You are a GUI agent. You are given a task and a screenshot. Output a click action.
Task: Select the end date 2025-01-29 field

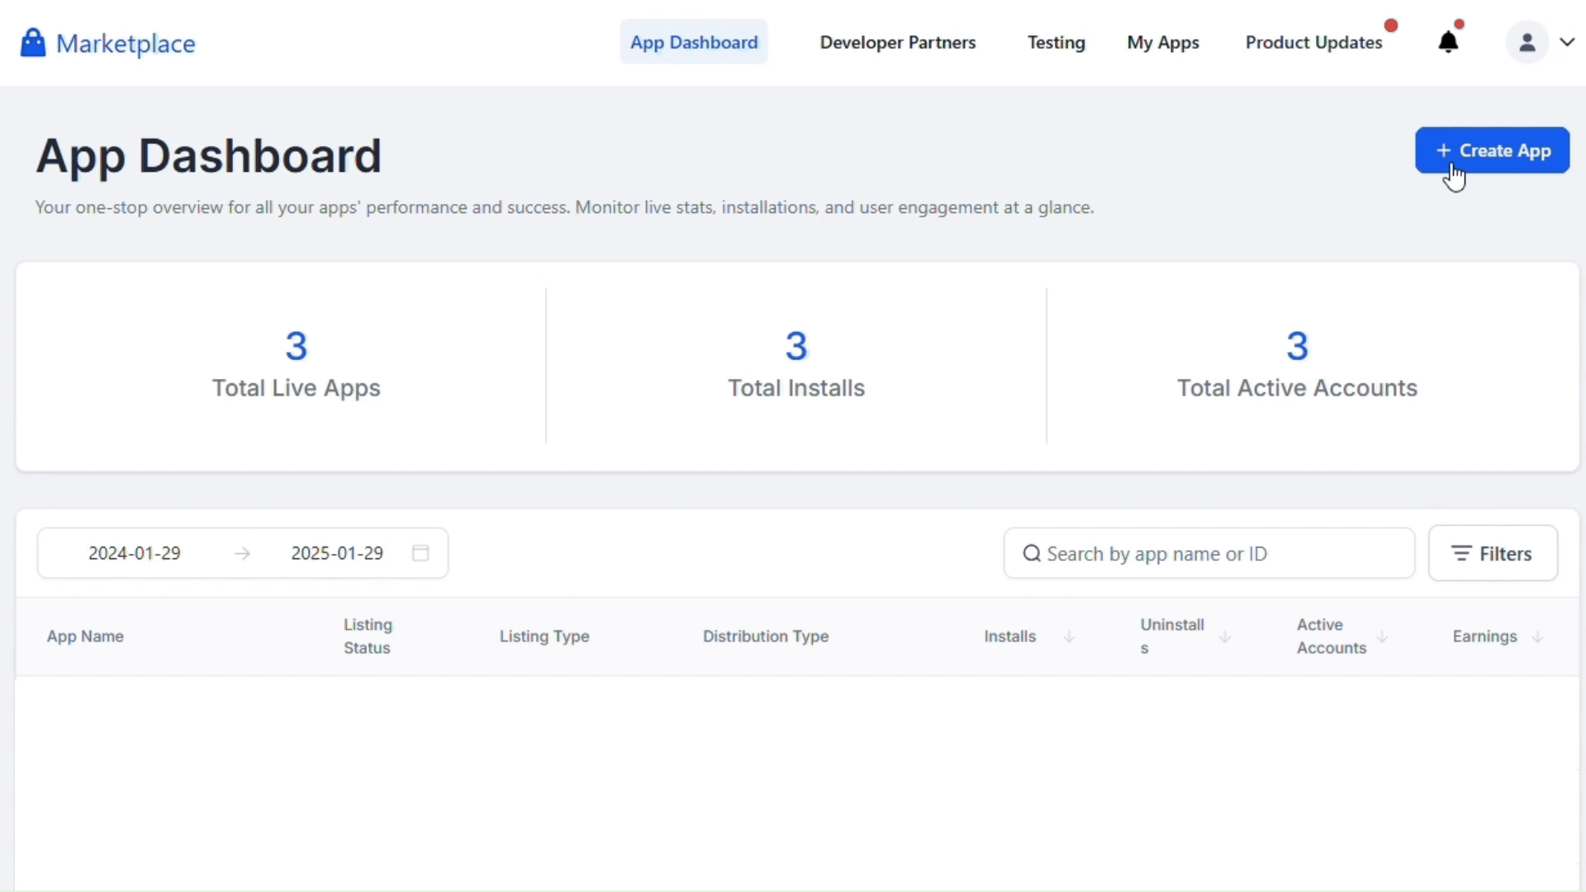pos(337,553)
